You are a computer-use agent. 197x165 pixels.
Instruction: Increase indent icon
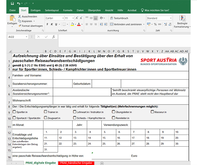tap(106, 24)
